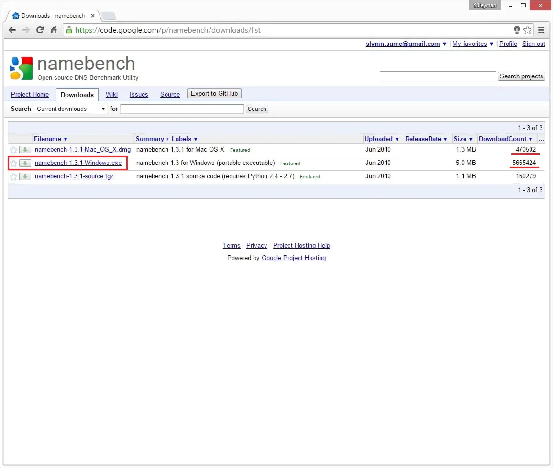Open the namebench-1.3.1-Windows.exe link
Image resolution: width=553 pixels, height=468 pixels.
(78, 163)
